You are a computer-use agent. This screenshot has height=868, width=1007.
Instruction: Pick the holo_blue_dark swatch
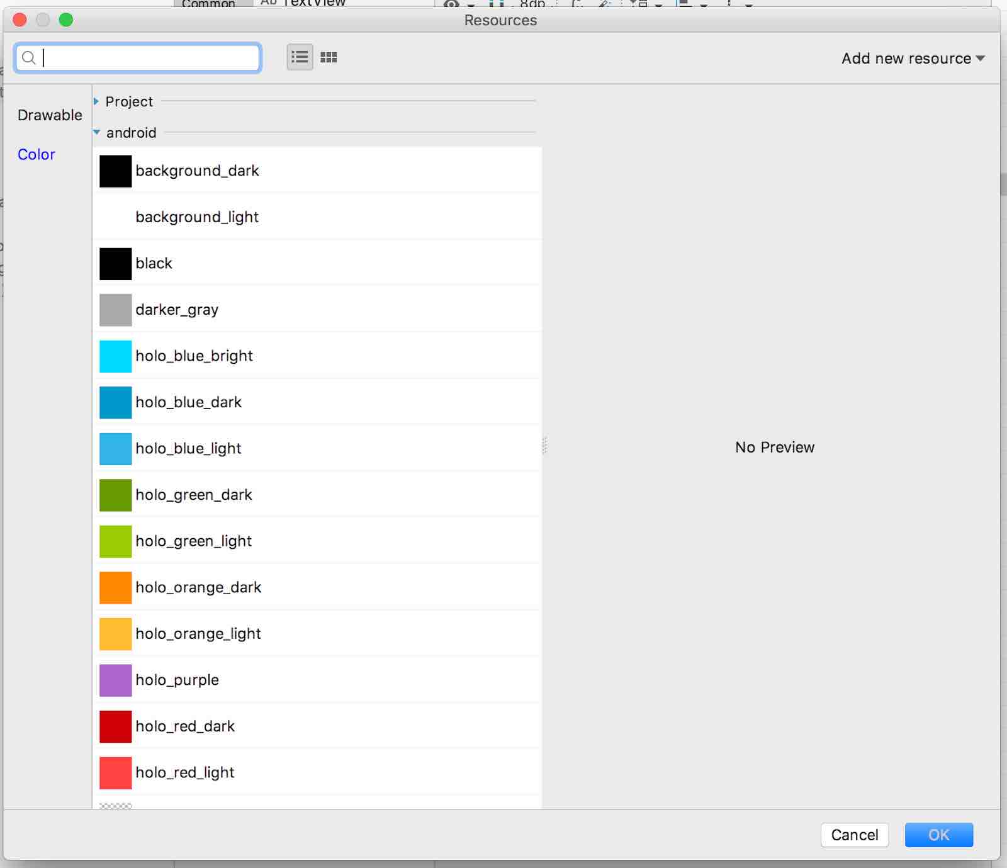click(x=115, y=402)
